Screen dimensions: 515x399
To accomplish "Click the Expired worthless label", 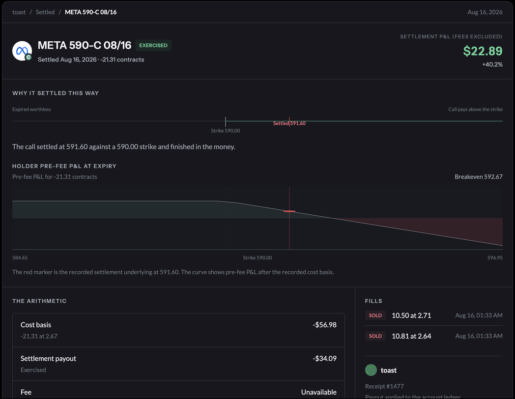I will 31,110.
